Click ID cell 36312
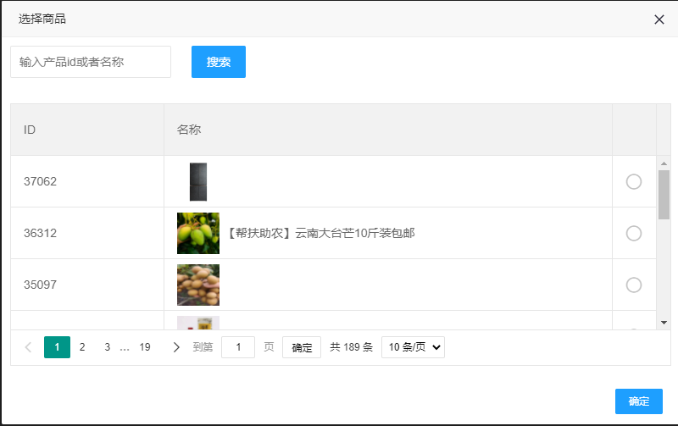678x426 pixels. (87, 233)
